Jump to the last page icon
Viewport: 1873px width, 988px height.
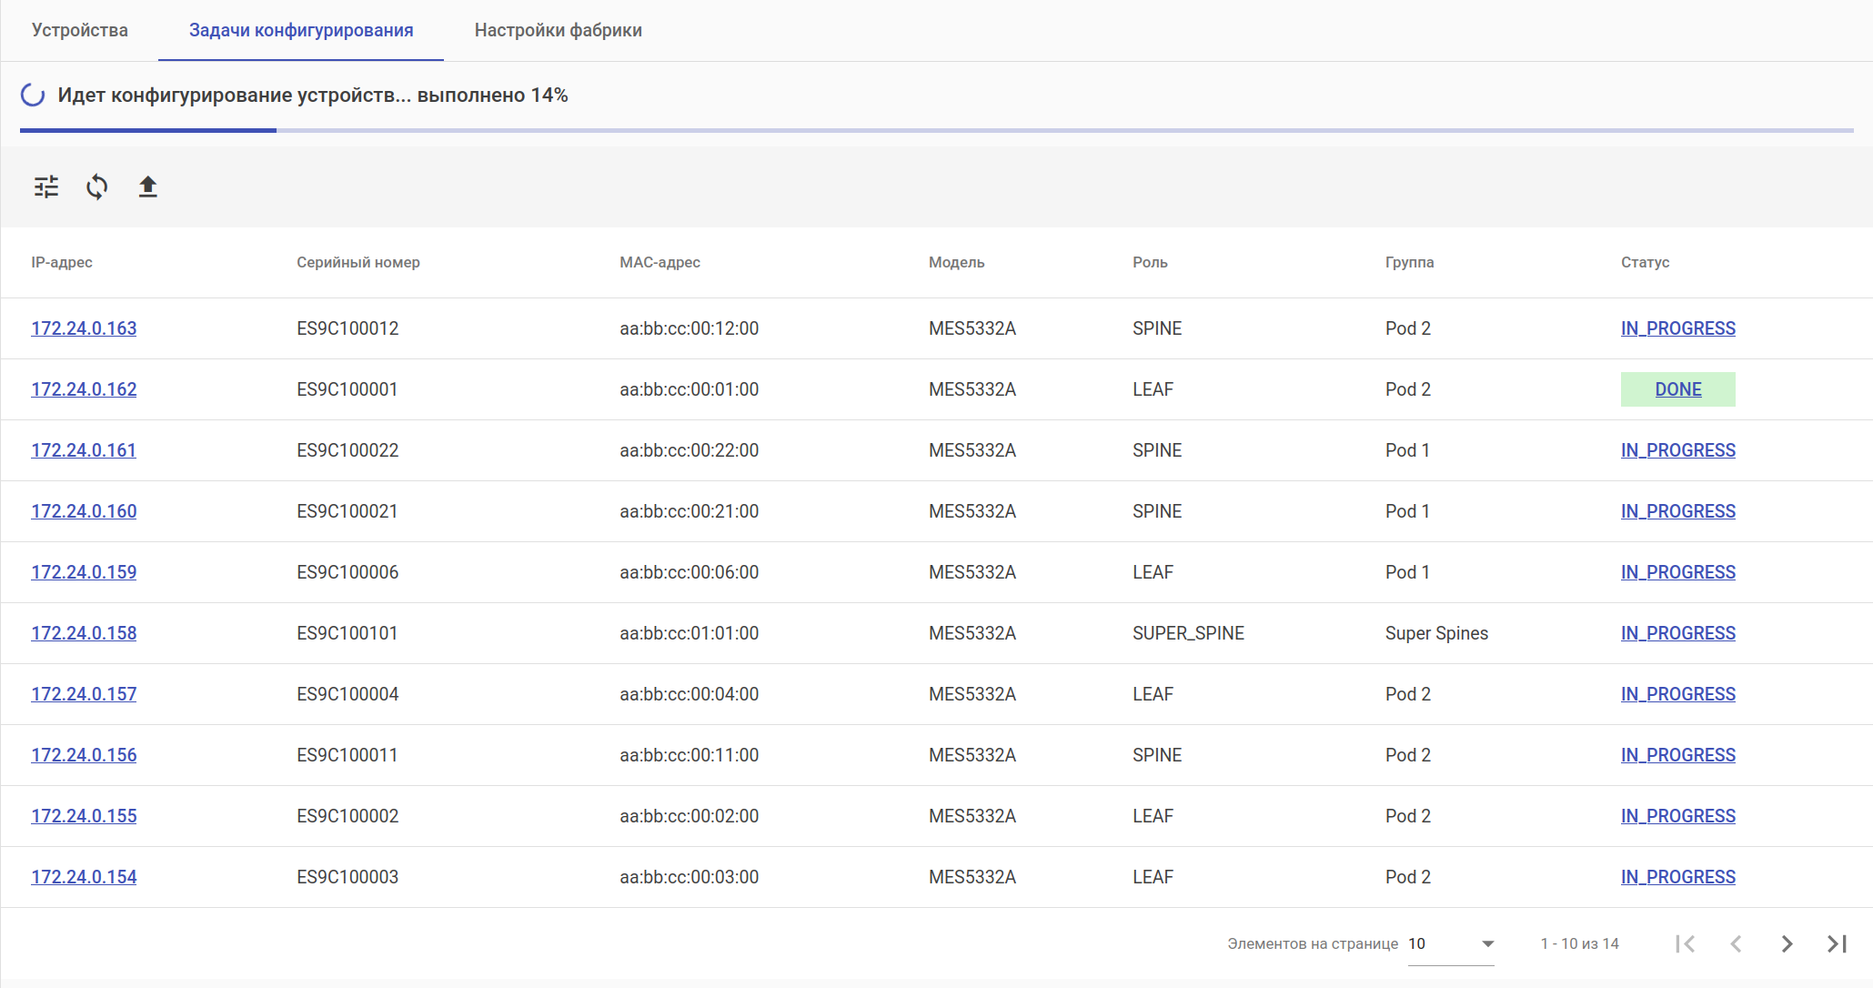(1837, 943)
